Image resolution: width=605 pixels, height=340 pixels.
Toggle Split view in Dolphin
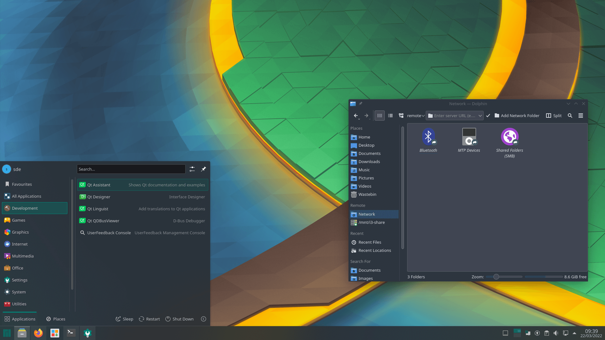pyautogui.click(x=554, y=116)
